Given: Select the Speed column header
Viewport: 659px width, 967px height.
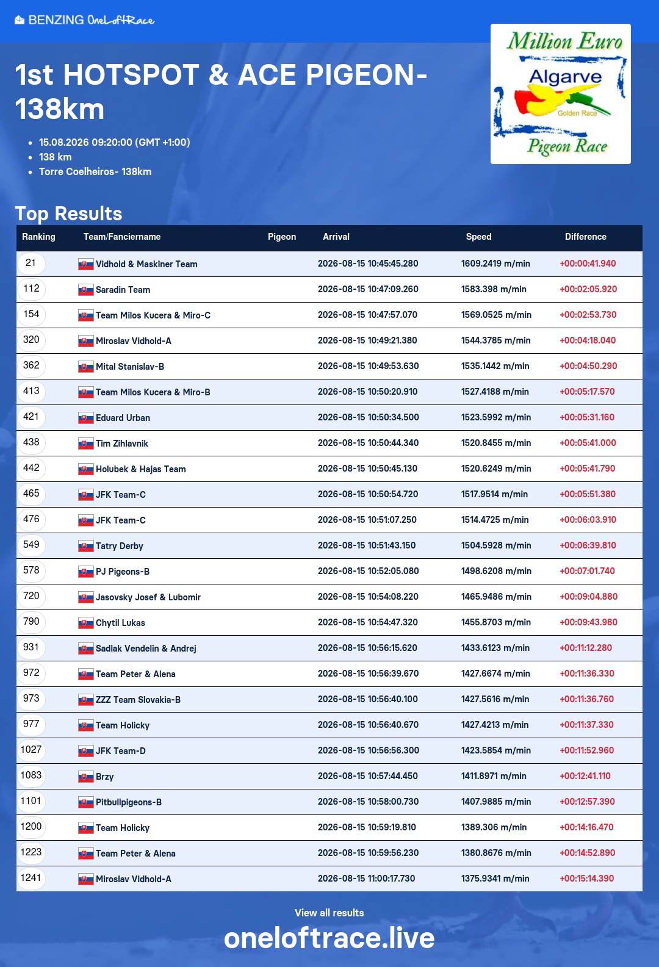Looking at the screenshot, I should tap(479, 237).
